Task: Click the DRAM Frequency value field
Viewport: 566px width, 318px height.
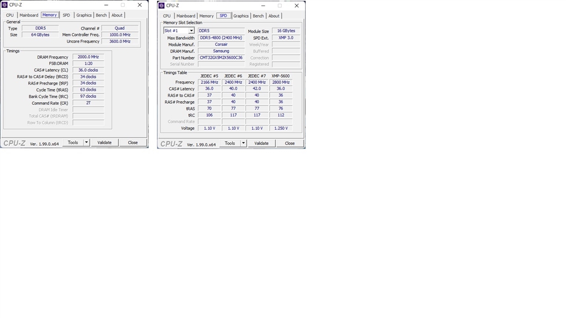Action: pyautogui.click(x=88, y=57)
